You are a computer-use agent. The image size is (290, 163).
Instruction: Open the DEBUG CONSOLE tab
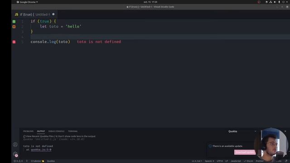coord(56,131)
